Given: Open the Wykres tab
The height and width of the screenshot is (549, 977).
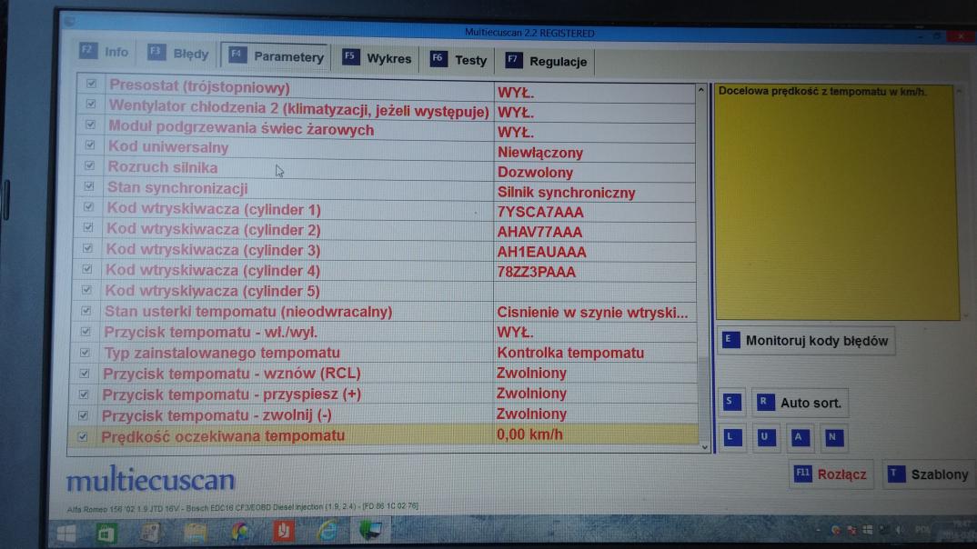Looking at the screenshot, I should pos(377,58).
